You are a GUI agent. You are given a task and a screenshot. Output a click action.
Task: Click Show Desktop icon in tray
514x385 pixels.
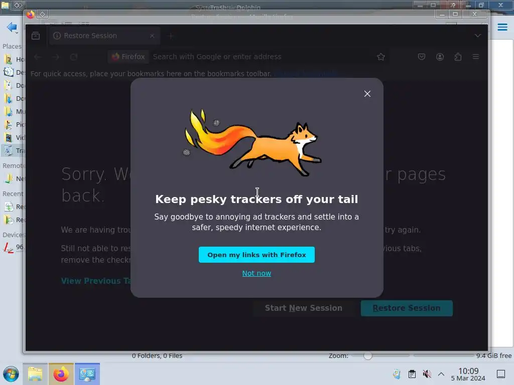(x=501, y=374)
